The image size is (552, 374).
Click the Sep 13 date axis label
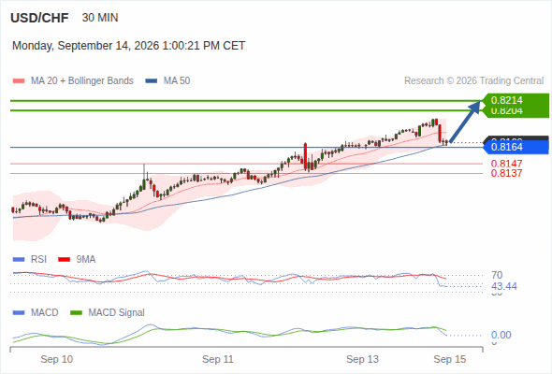point(363,360)
